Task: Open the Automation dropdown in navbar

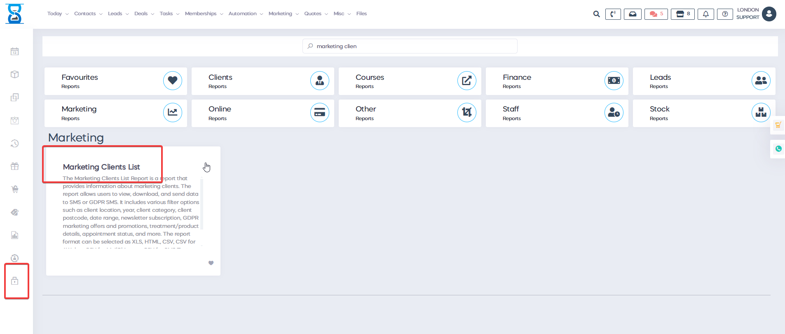Action: [x=246, y=14]
